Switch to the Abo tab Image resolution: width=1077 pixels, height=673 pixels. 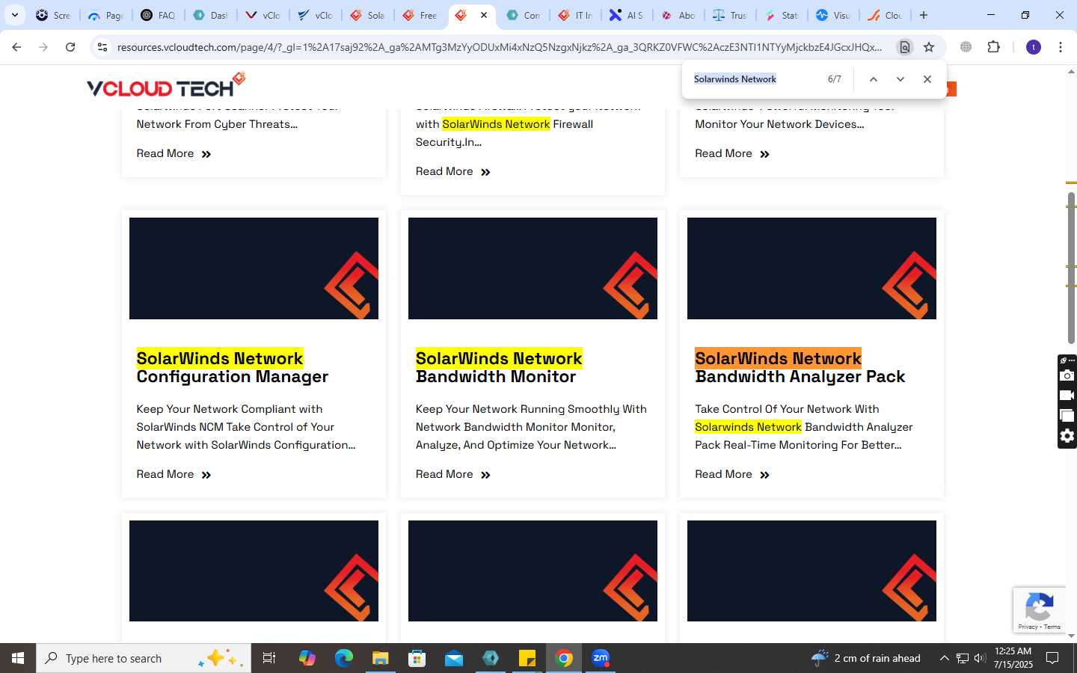(678, 15)
